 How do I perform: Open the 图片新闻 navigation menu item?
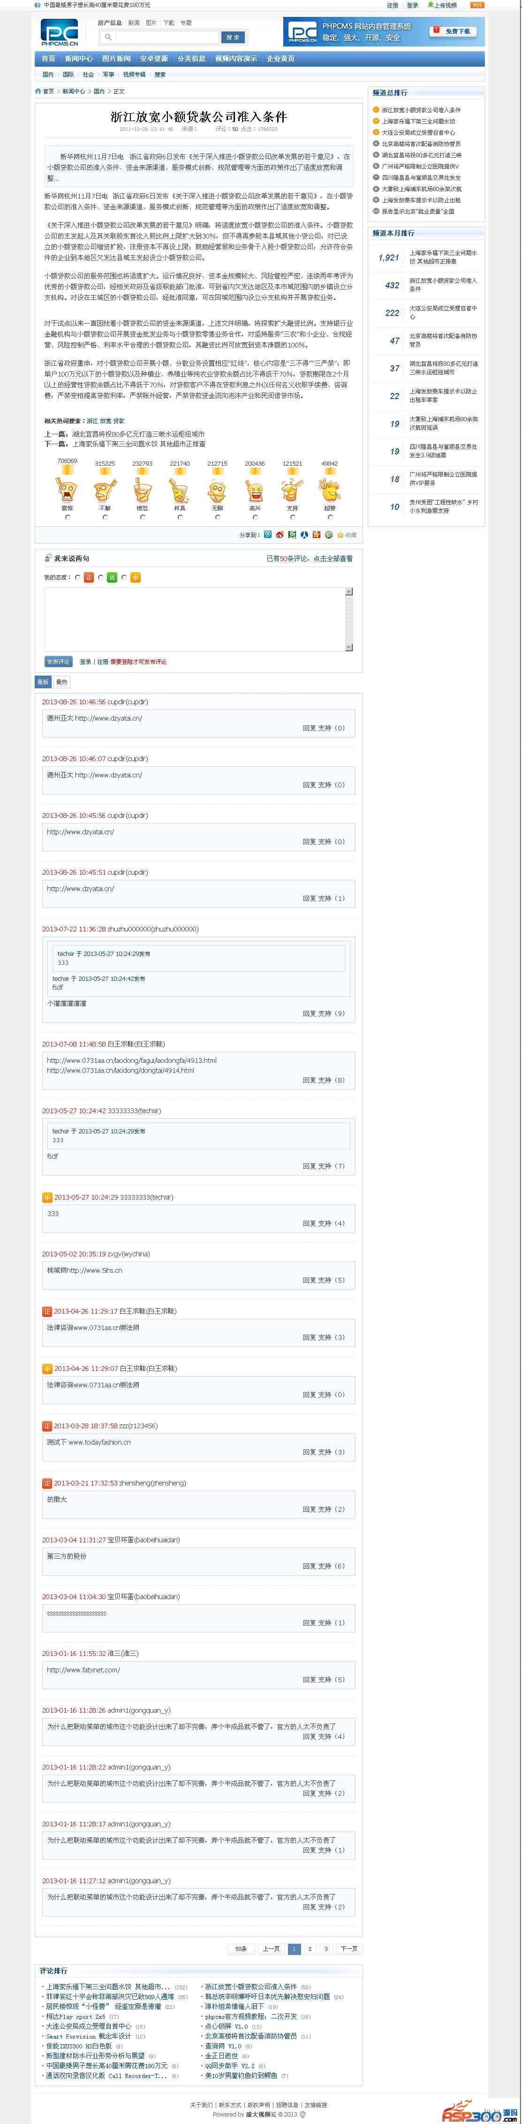pyautogui.click(x=116, y=59)
